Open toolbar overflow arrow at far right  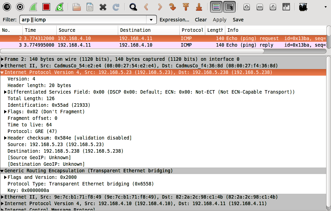(x=325, y=7)
